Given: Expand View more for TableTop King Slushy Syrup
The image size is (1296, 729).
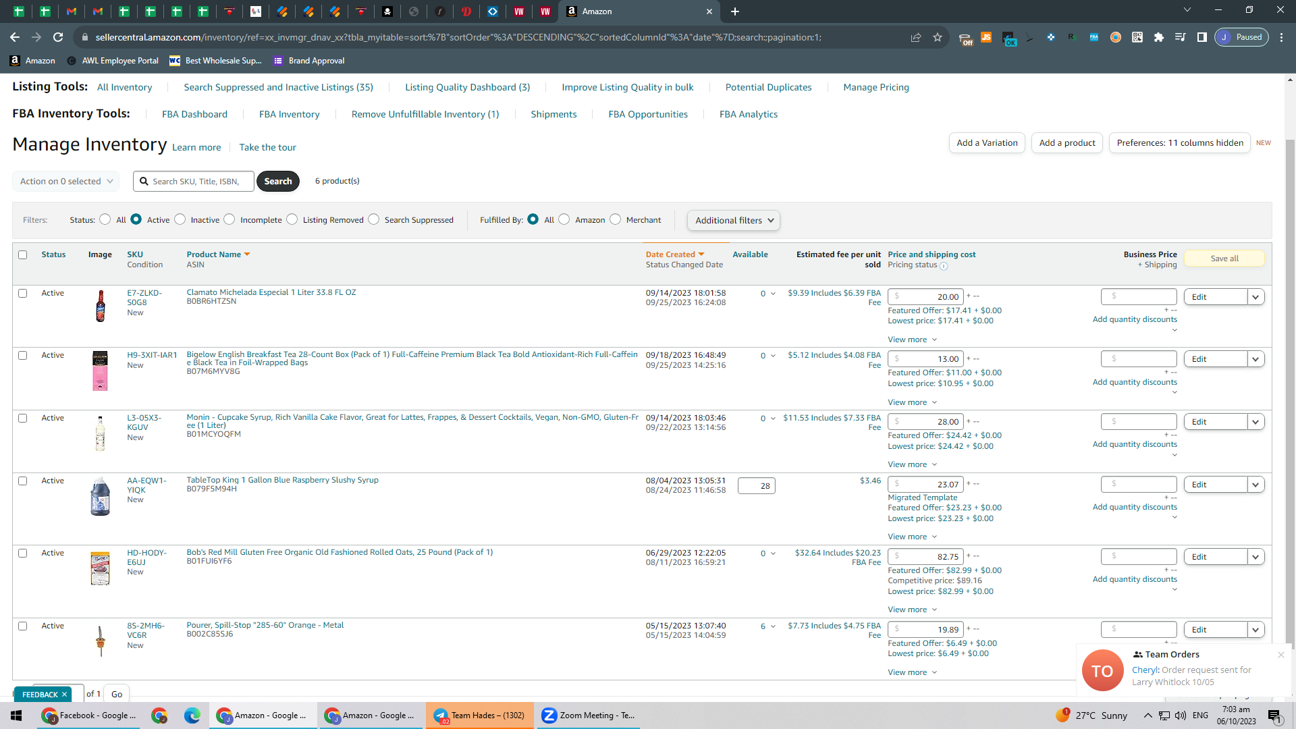Looking at the screenshot, I should click(x=912, y=537).
